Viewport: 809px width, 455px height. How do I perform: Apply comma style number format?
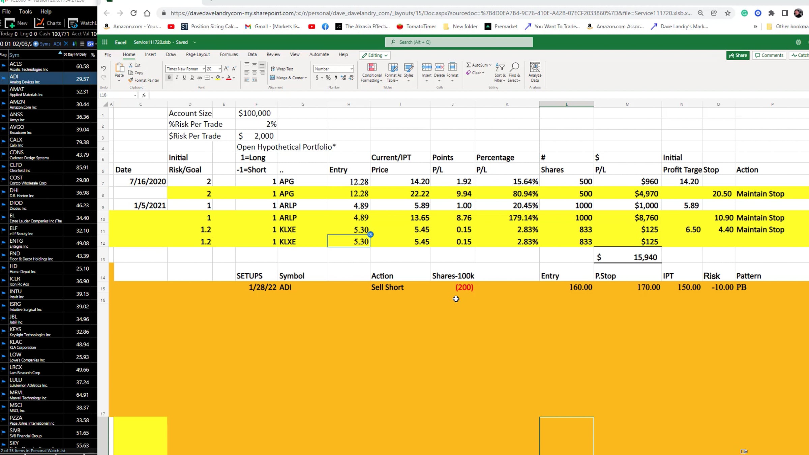[x=336, y=78]
